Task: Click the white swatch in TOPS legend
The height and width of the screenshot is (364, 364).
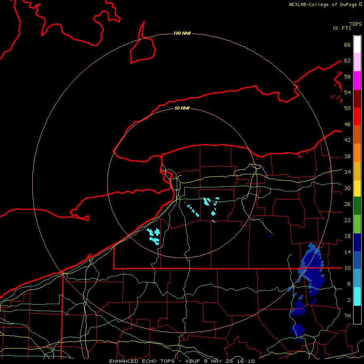Action: [x=357, y=44]
